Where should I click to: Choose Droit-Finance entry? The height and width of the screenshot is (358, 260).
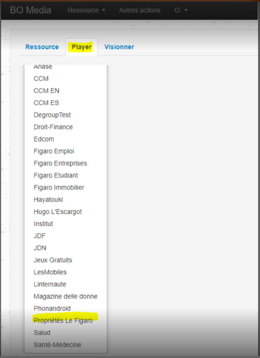(x=53, y=127)
